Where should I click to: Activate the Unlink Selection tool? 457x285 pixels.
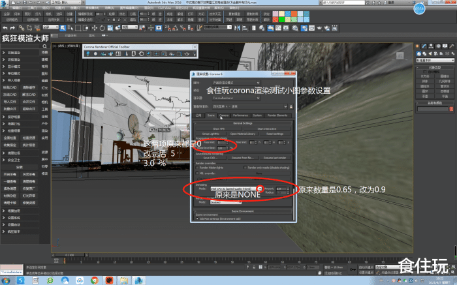(x=29, y=28)
